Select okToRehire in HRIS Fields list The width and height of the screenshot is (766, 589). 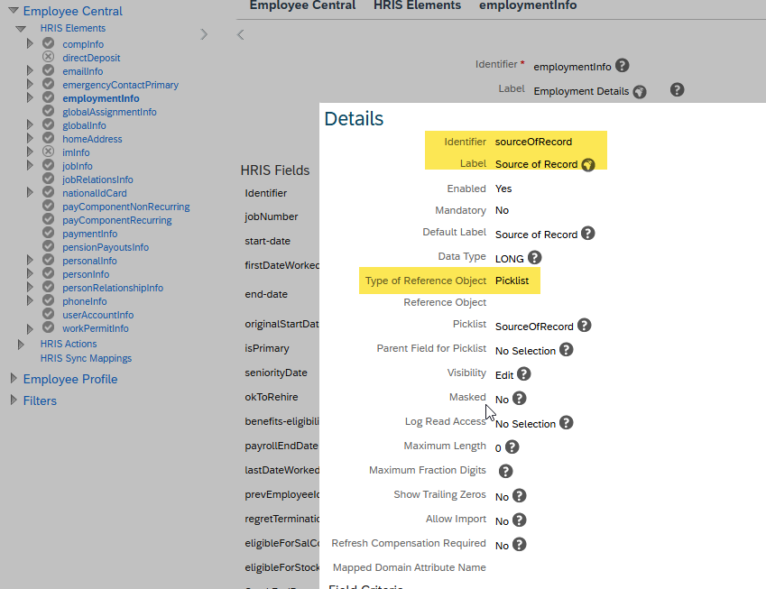272,397
